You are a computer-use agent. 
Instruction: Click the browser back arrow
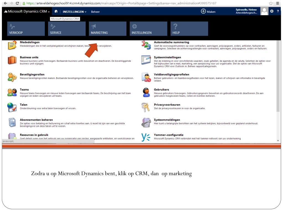click(6, 3)
